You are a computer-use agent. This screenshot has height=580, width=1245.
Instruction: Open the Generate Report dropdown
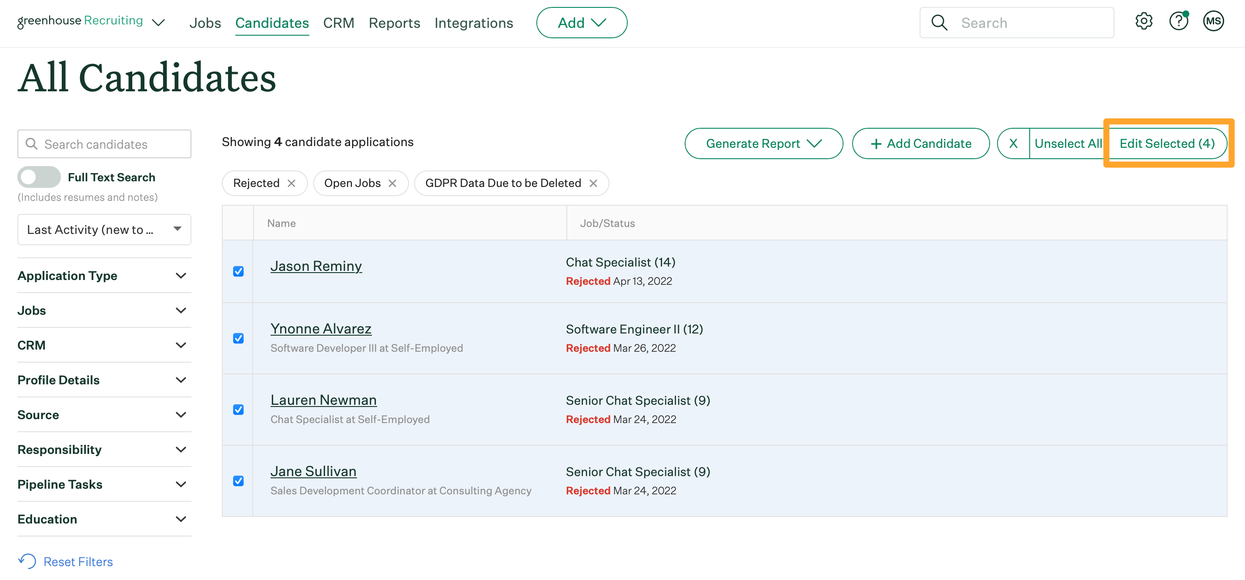pyautogui.click(x=763, y=143)
